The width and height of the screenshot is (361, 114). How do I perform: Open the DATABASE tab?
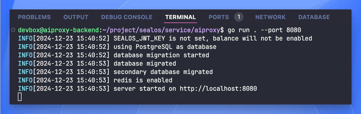[314, 17]
